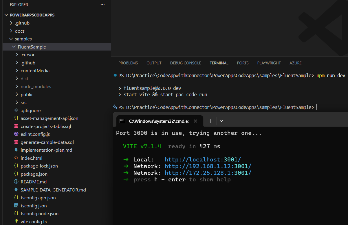The image size is (348, 225).
Task: Click the README.md info icon
Action: (x=16, y=182)
